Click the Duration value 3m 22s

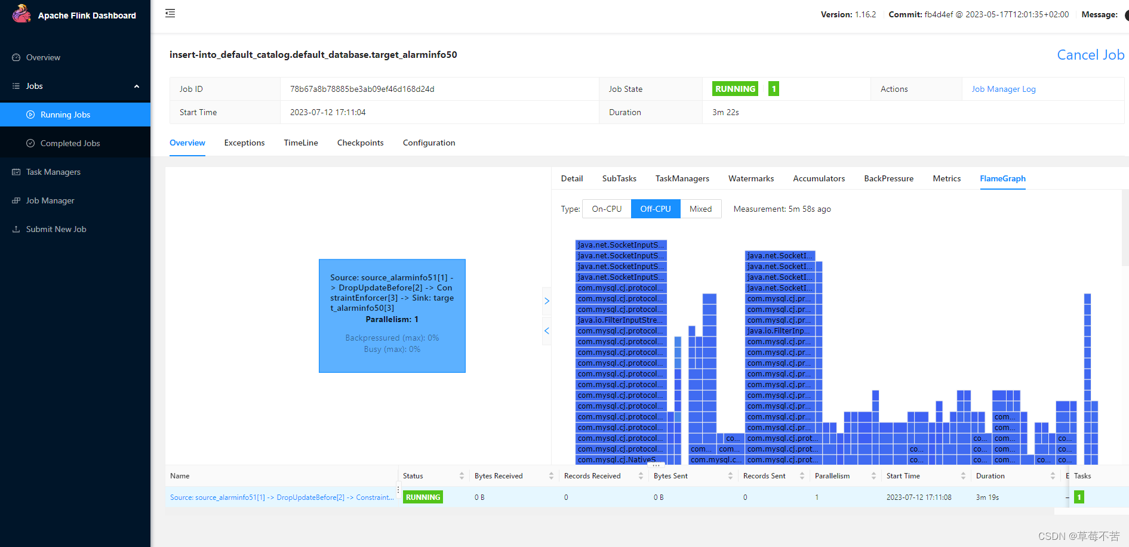coord(725,112)
